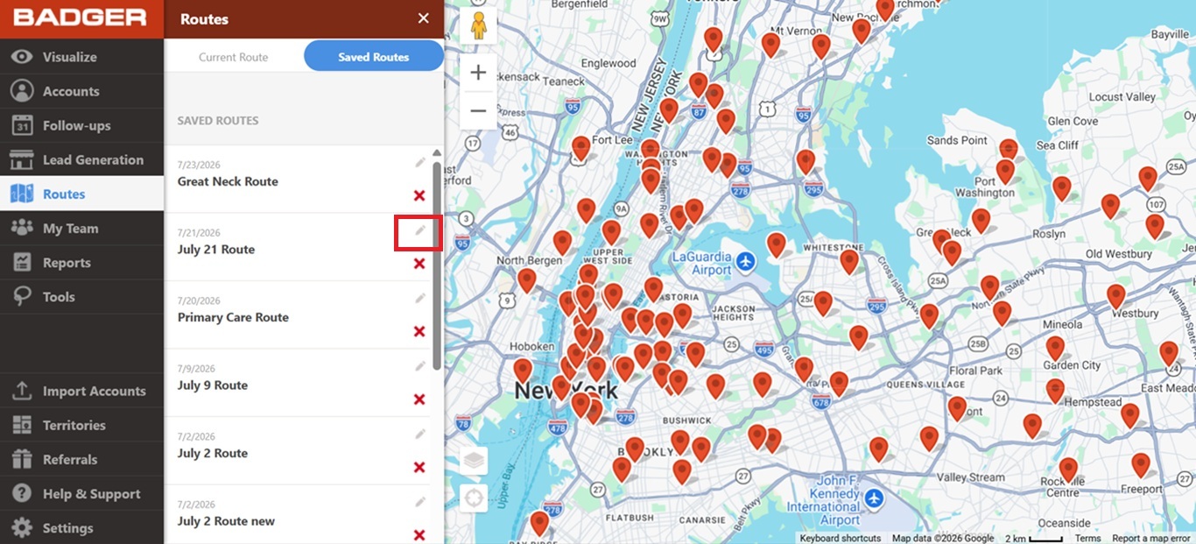Screen dimensions: 1196x544
Task: Click the LaGuardia Airport marker
Action: click(x=745, y=261)
